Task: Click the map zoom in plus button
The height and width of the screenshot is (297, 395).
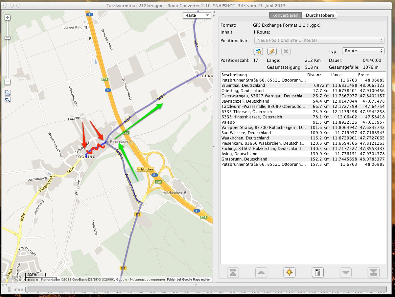Action: tap(8, 17)
